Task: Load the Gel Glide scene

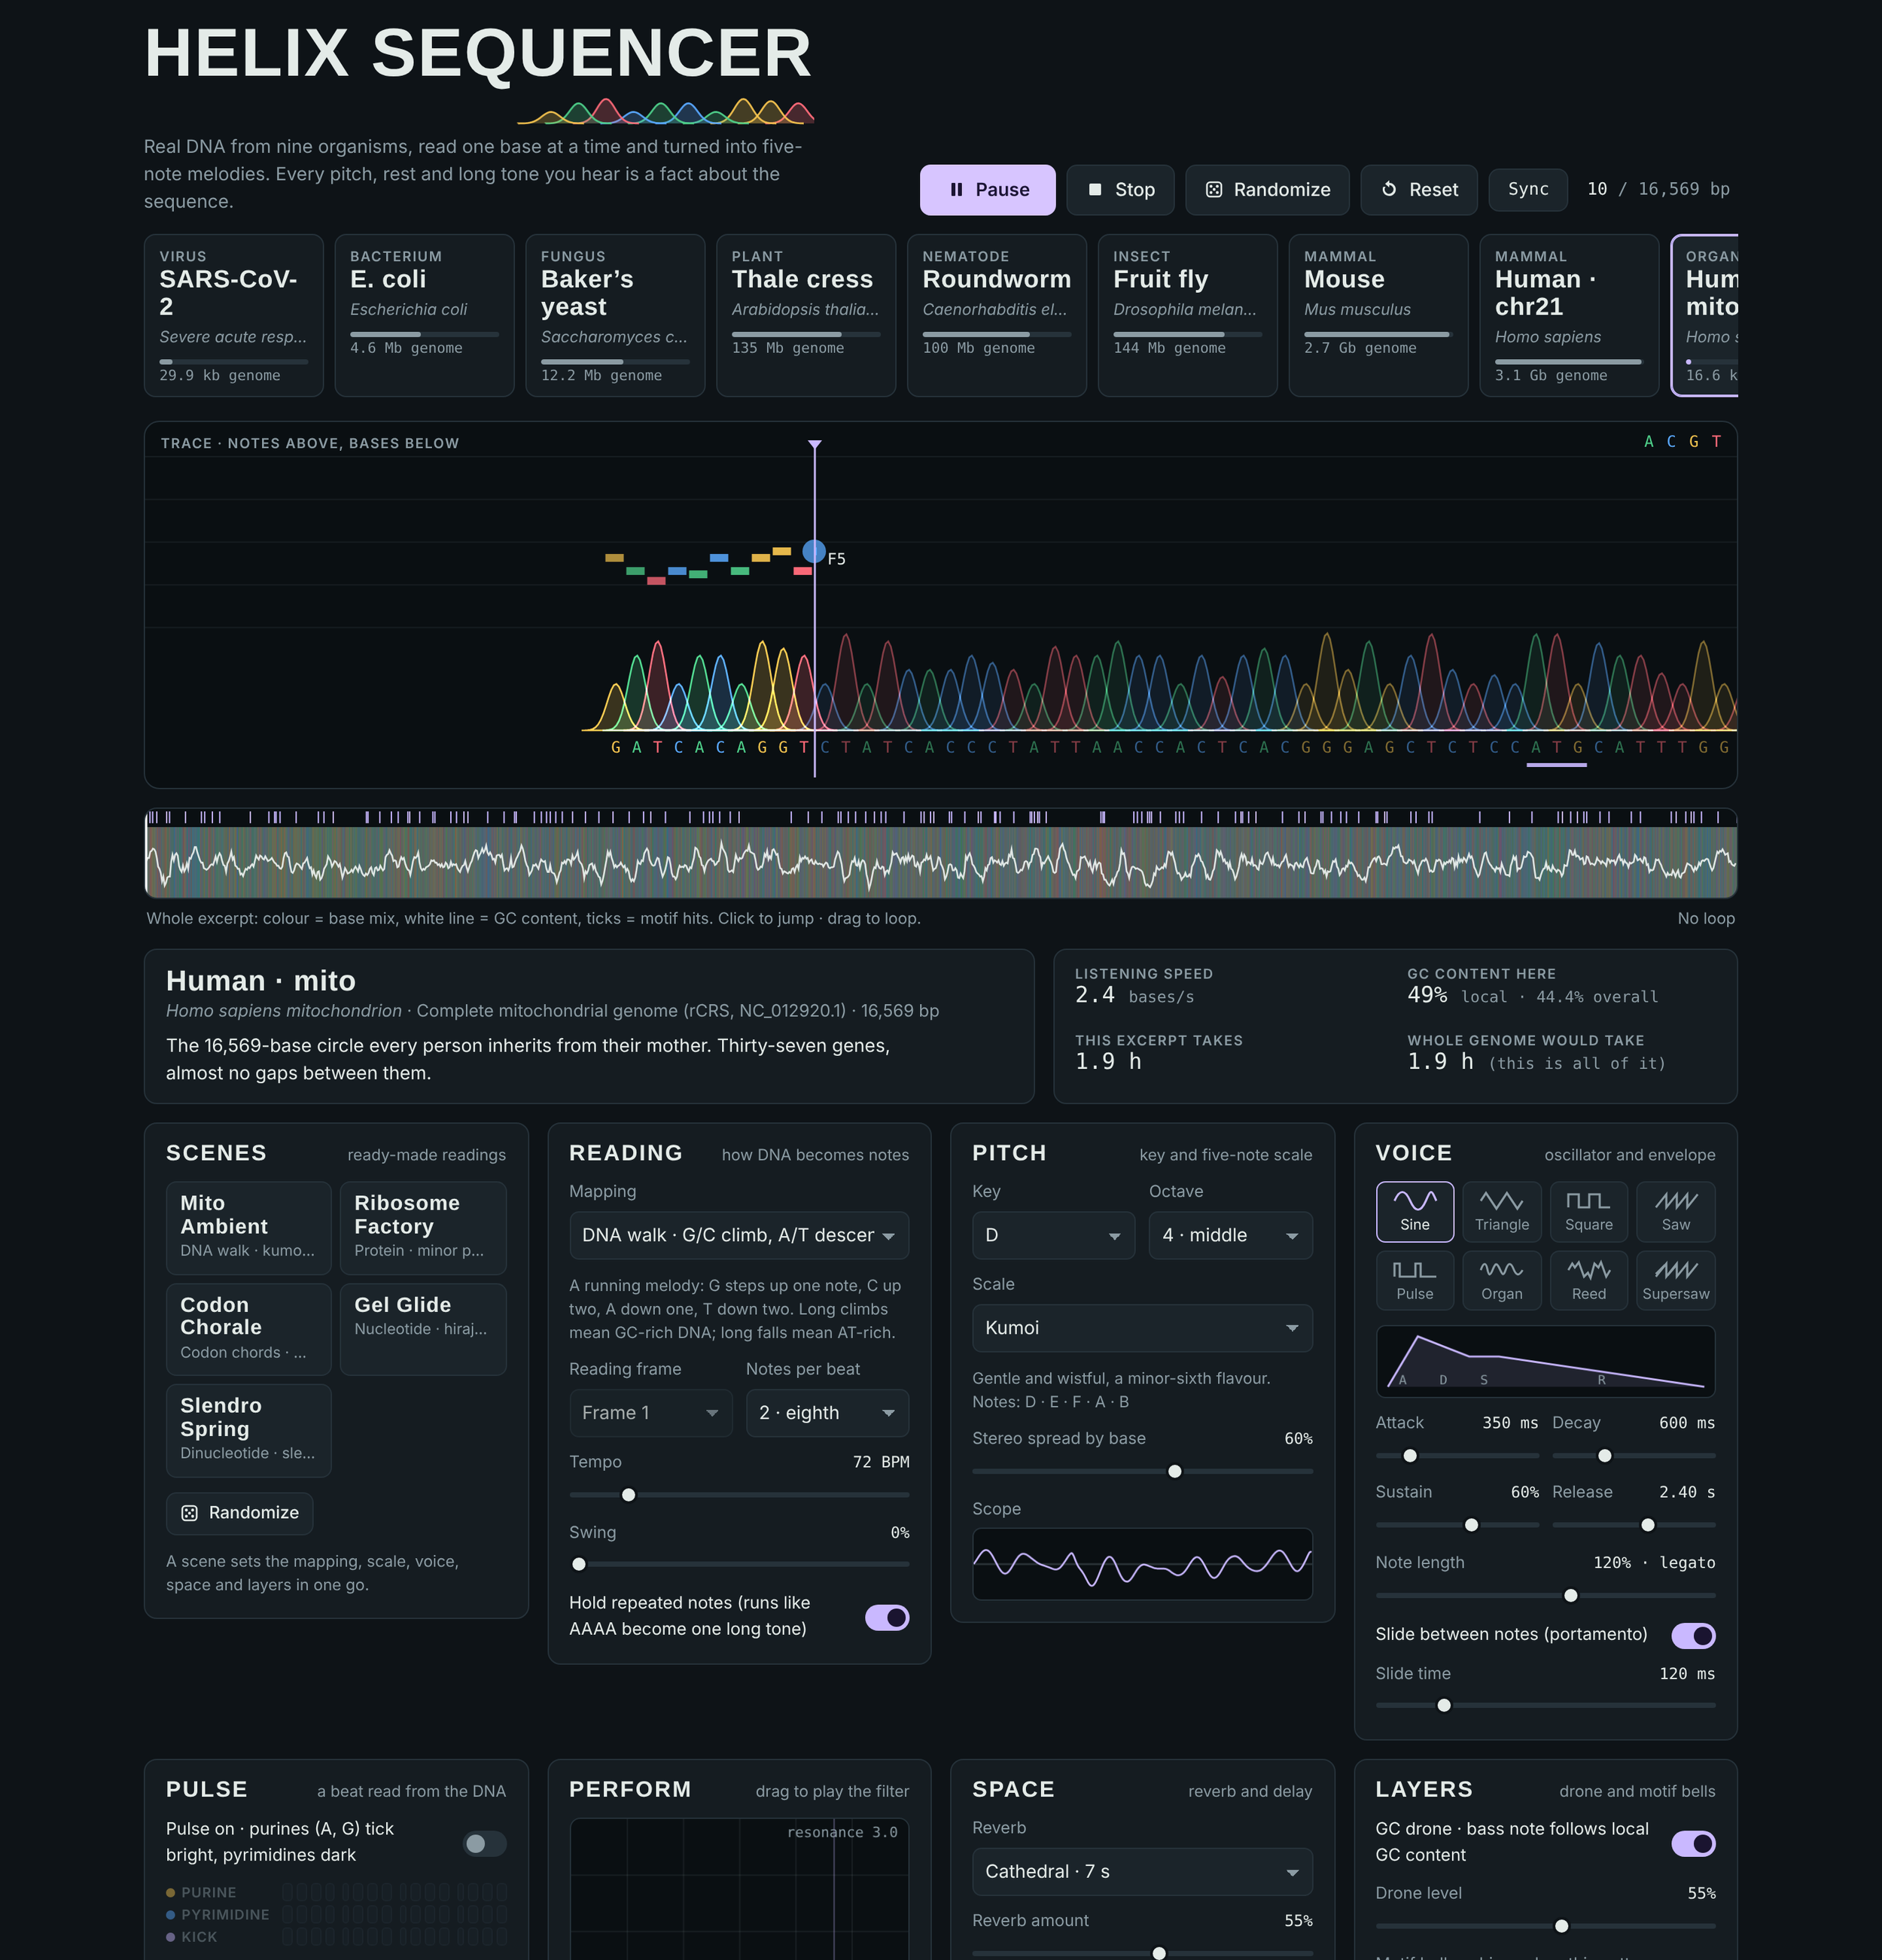Action: pos(423,1330)
